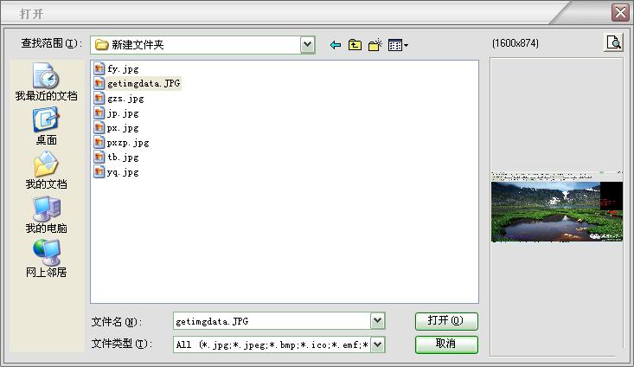Viewport: 634px width, 367px height.
Task: Open the view menu icon
Action: pyautogui.click(x=398, y=45)
